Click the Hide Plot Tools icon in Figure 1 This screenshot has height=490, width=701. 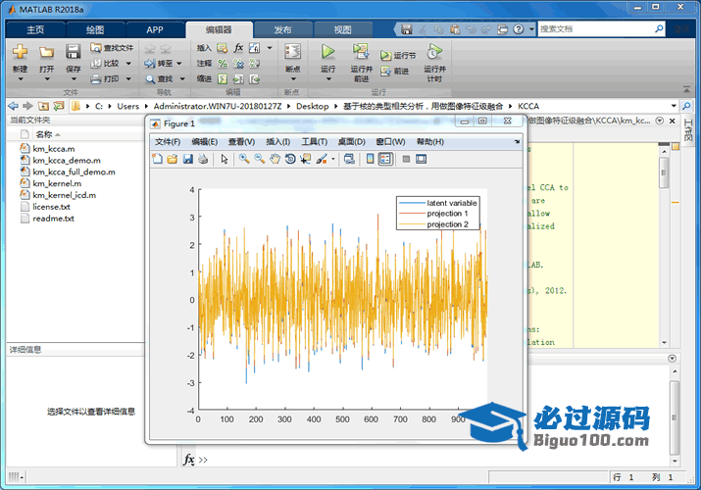tap(406, 159)
